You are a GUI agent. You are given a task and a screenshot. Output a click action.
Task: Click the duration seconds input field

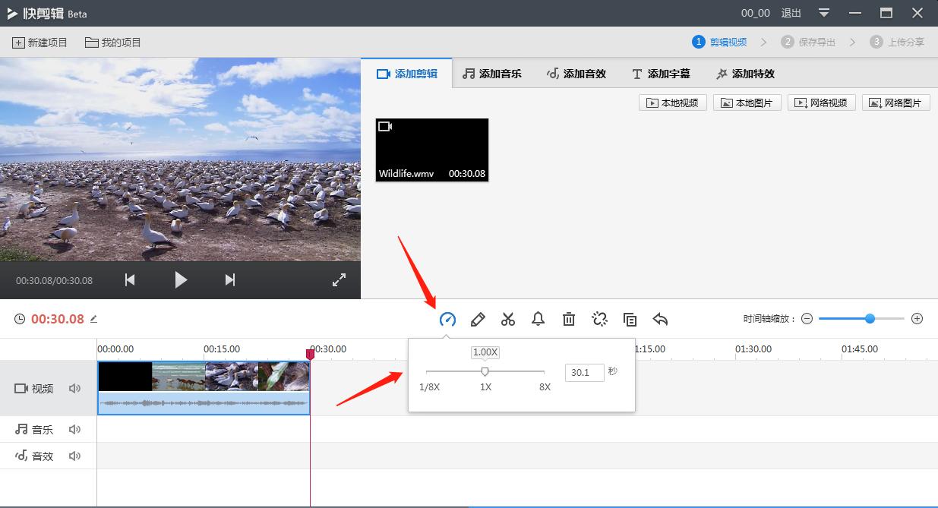(584, 373)
